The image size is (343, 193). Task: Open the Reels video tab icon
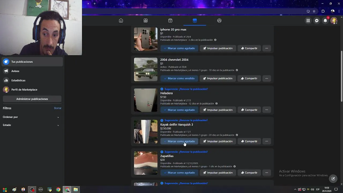coord(170,21)
